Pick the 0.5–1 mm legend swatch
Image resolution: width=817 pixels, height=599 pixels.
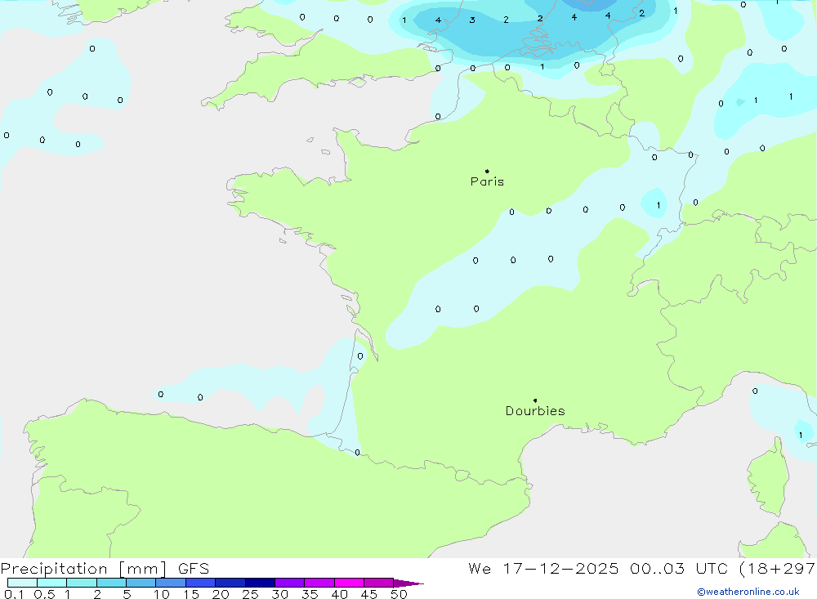click(x=52, y=583)
